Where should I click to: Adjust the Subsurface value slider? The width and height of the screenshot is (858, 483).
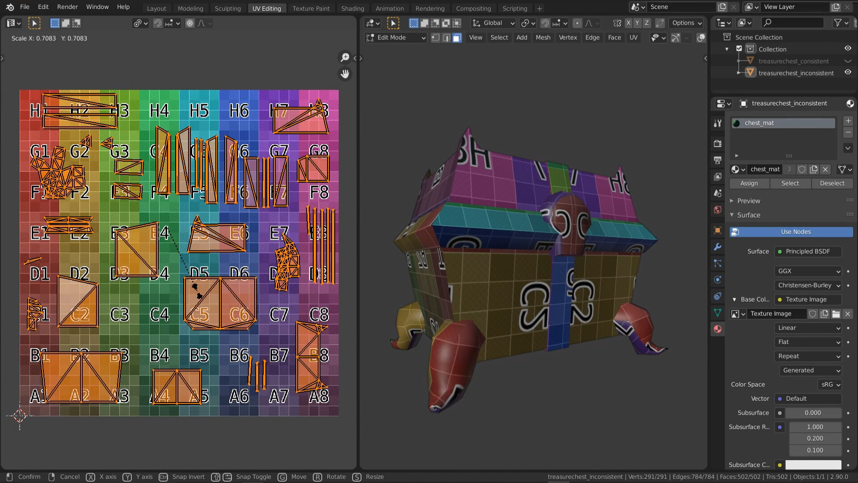click(812, 413)
